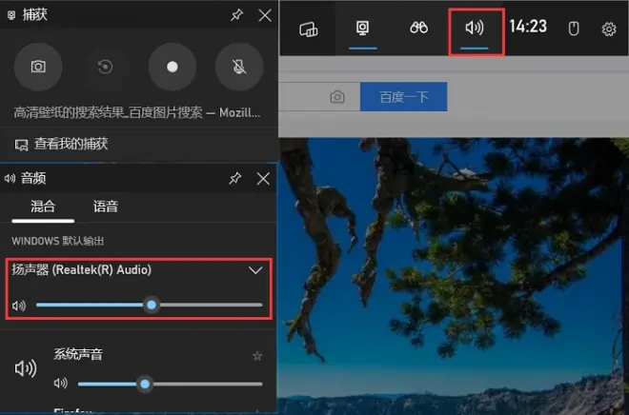
Task: Click the 捕获 widget title icon
Action: (x=11, y=15)
